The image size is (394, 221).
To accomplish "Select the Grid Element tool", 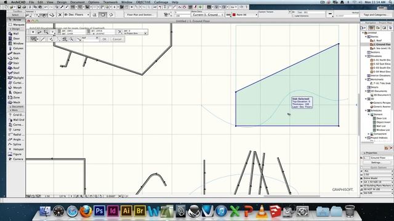I will pyautogui.click(x=16, y=115).
